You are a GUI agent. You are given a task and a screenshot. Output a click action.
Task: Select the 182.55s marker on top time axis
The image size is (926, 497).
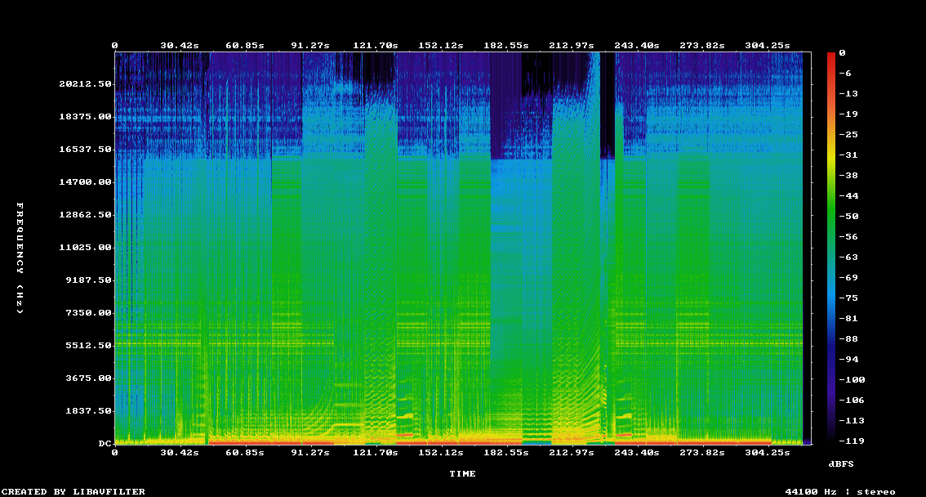point(505,46)
